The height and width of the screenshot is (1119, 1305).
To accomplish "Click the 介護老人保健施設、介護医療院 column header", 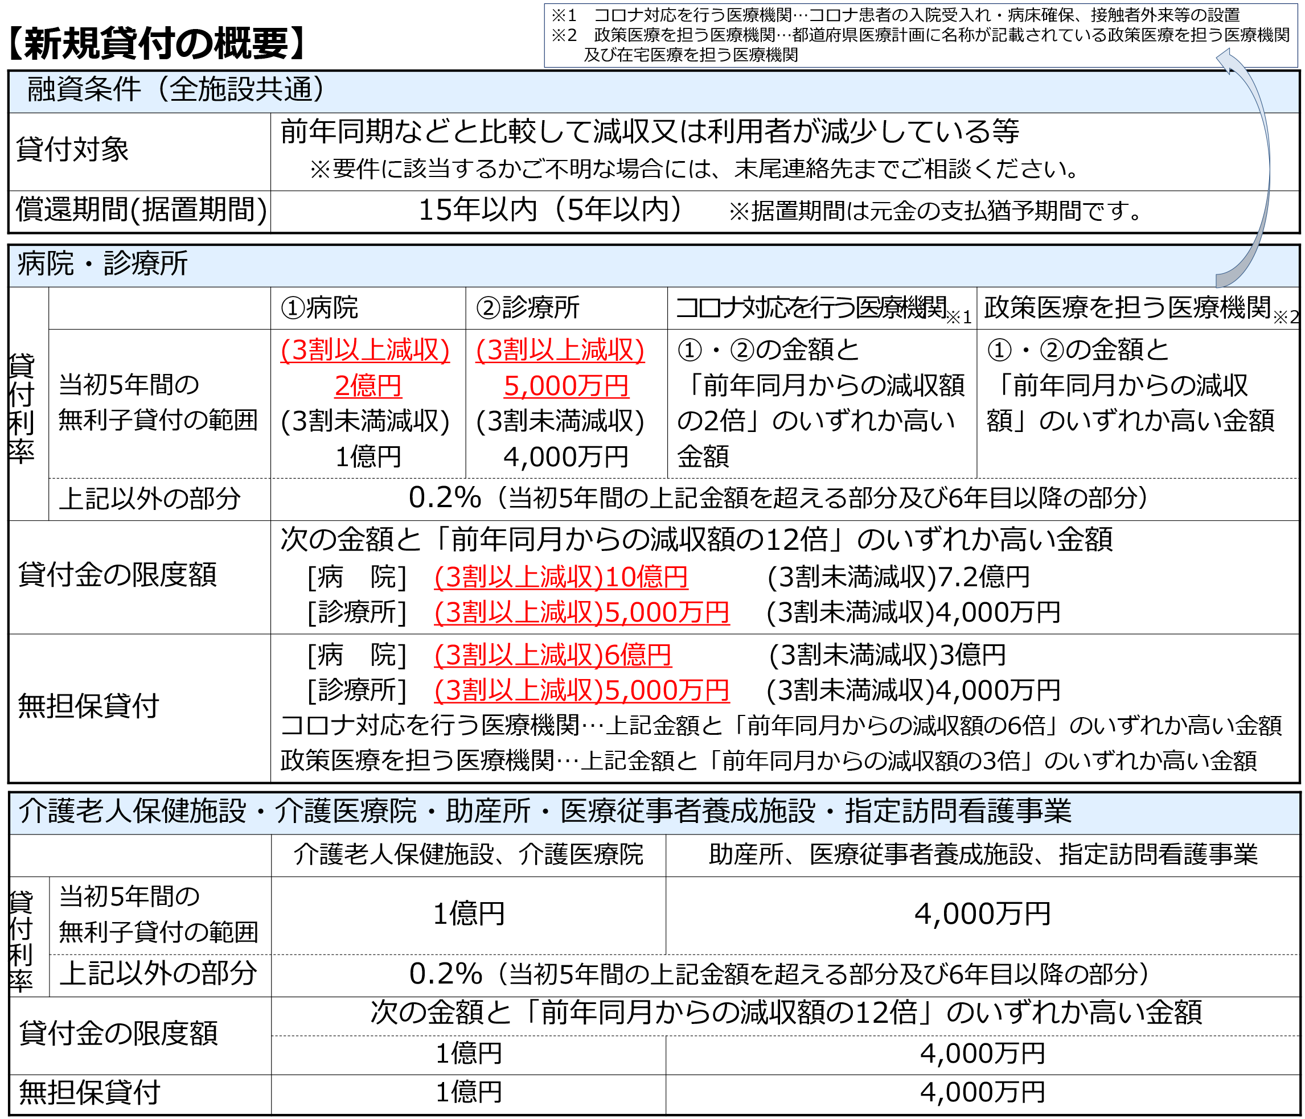I will 469,854.
